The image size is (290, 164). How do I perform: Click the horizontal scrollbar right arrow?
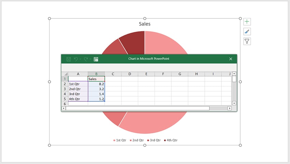(230, 108)
